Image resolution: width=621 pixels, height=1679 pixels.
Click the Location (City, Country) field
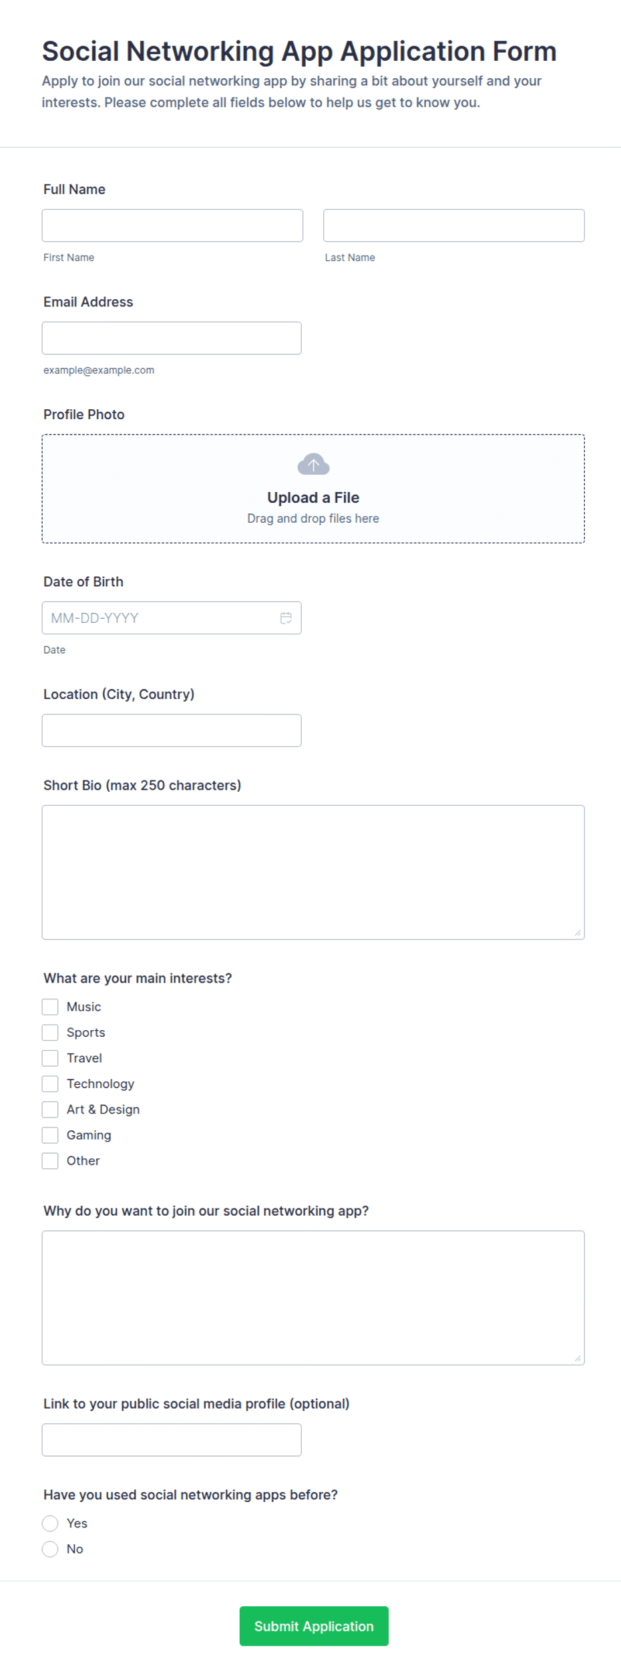tap(172, 730)
